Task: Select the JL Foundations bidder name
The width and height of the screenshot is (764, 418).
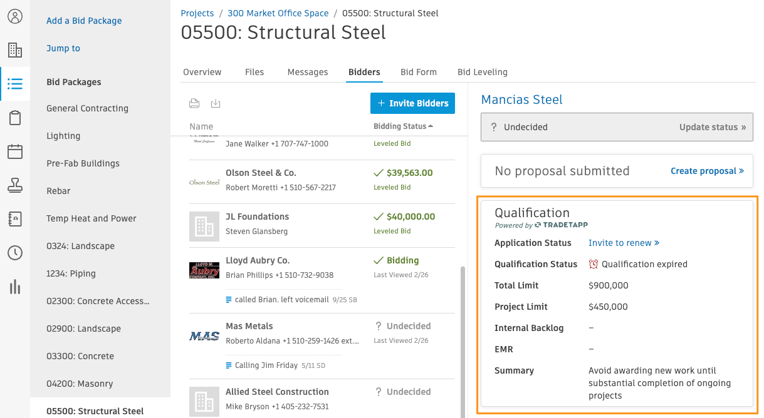Action: coord(257,217)
